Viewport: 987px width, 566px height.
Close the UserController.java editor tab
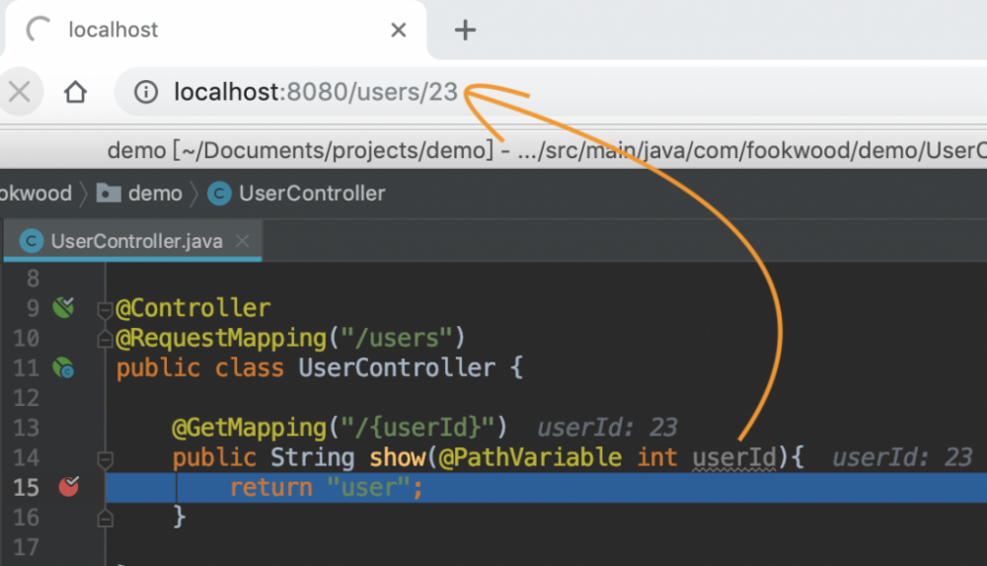243,241
